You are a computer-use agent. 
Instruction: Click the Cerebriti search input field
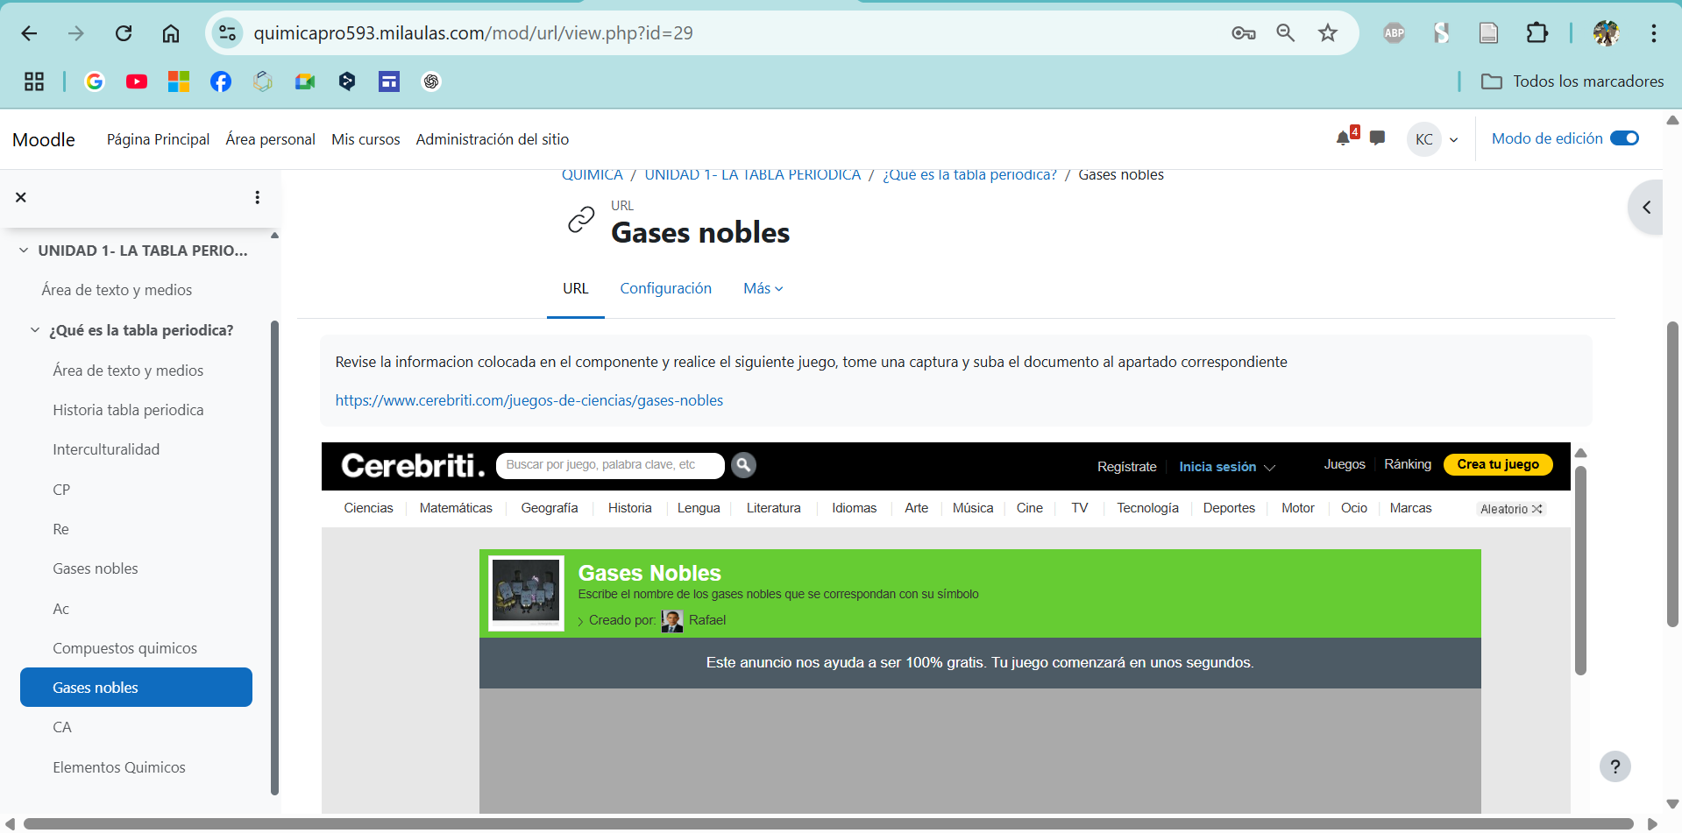click(x=610, y=465)
